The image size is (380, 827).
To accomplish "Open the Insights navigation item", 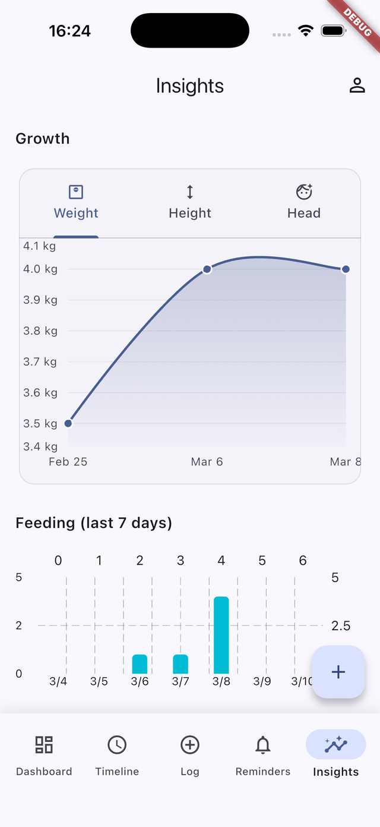I will 335,754.
